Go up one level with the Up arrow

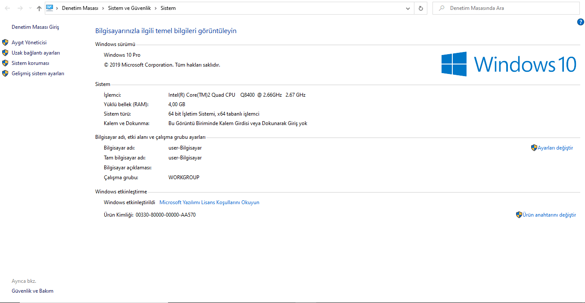click(39, 8)
